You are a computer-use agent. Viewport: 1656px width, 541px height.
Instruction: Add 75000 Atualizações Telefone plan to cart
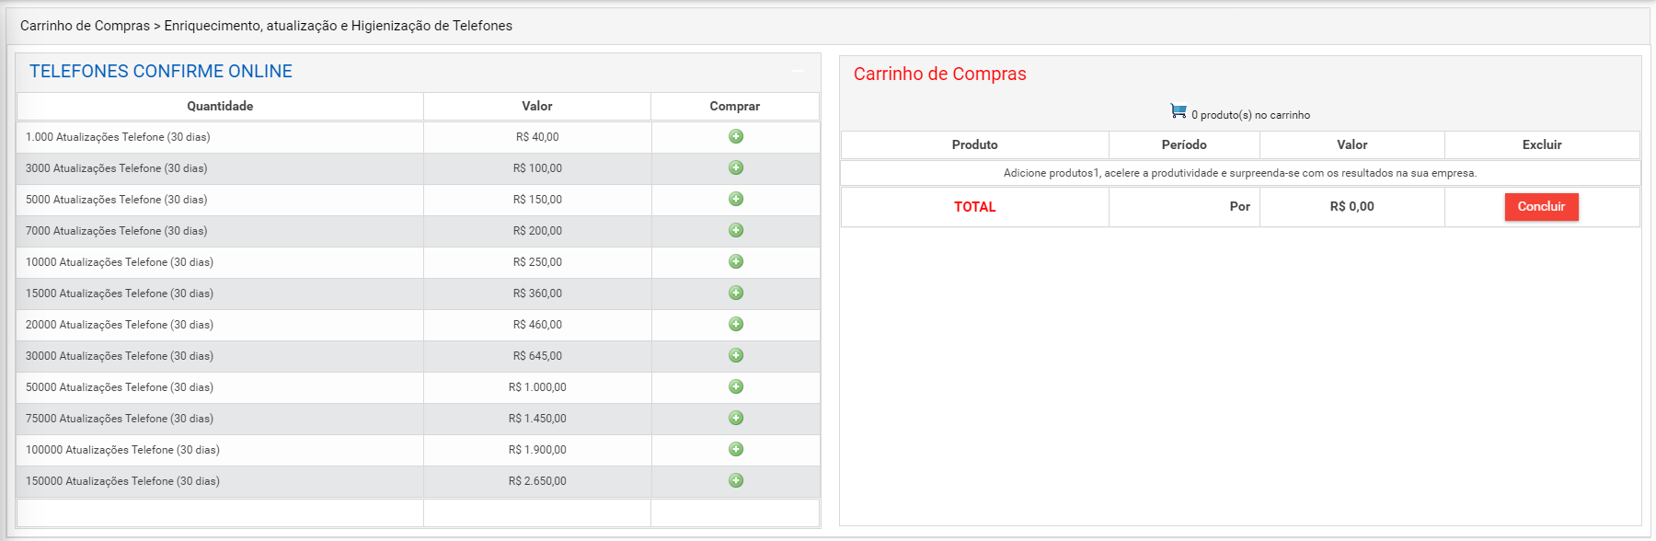736,418
